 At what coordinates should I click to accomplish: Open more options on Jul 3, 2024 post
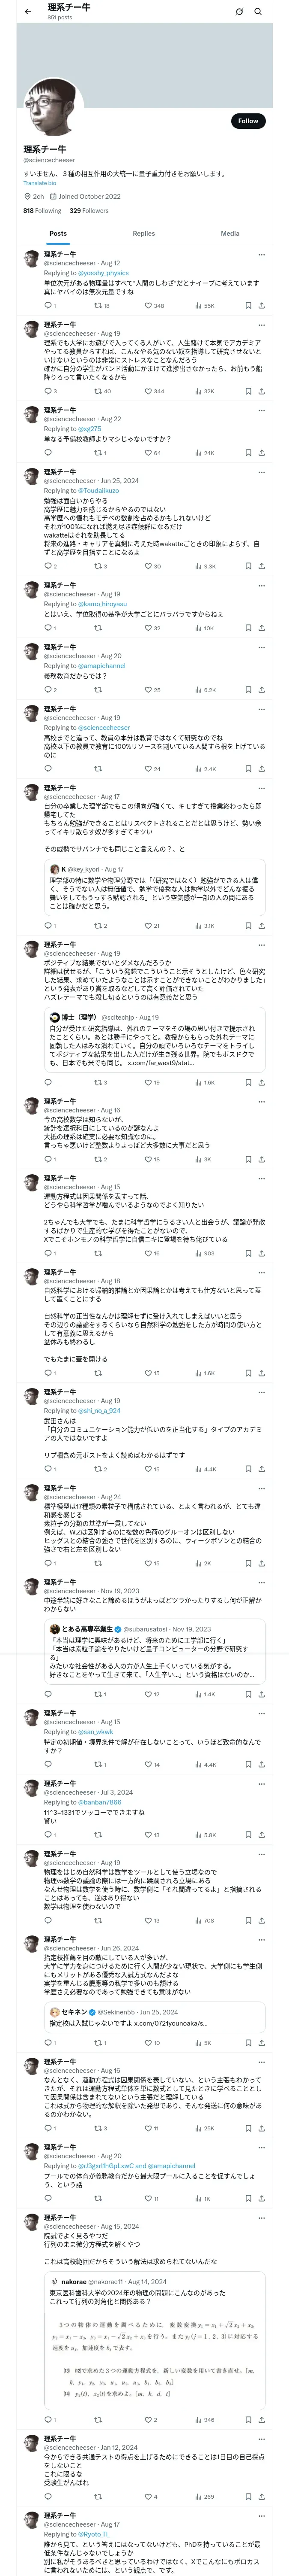pyautogui.click(x=261, y=1783)
